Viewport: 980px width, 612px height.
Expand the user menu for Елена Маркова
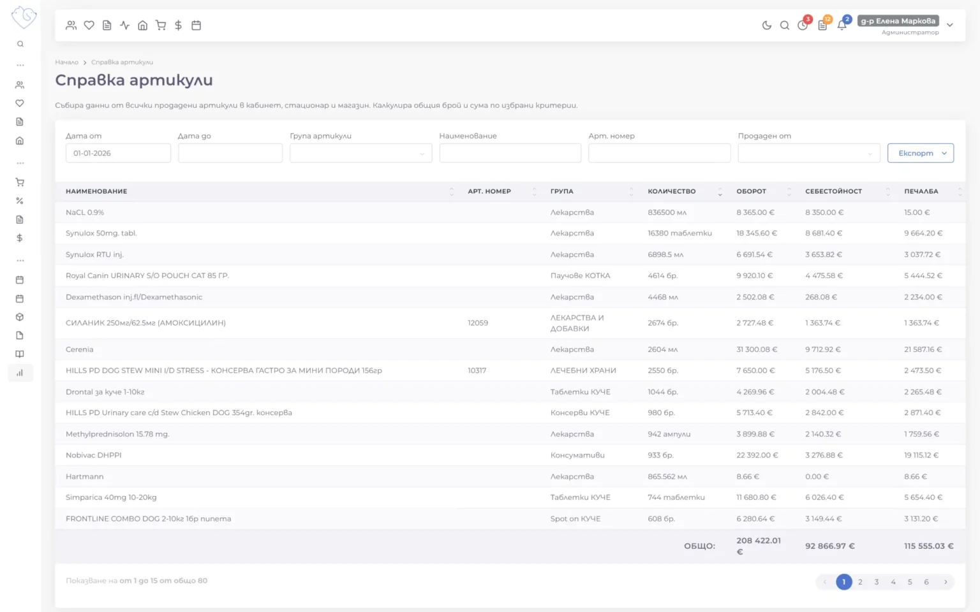(950, 25)
